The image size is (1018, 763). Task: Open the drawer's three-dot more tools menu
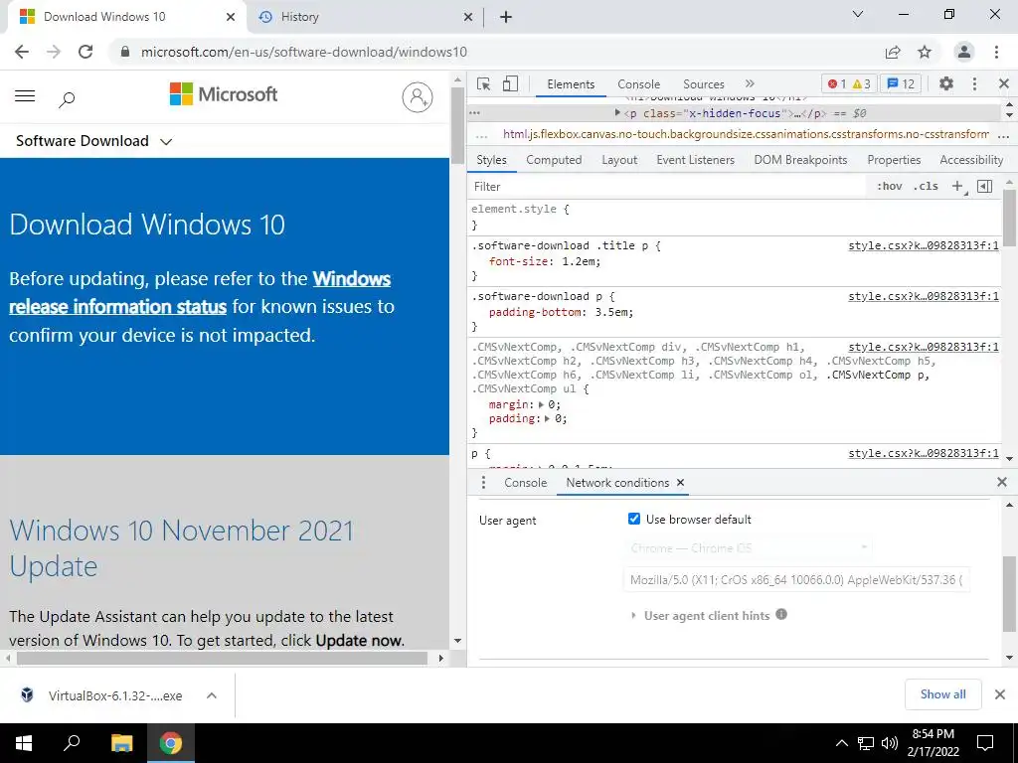pos(483,483)
